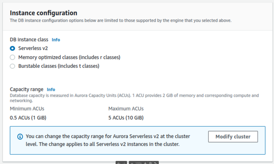The width and height of the screenshot is (274, 164).
Task: Select Burstable classes (includes t classes)
Action: [x=12, y=66]
